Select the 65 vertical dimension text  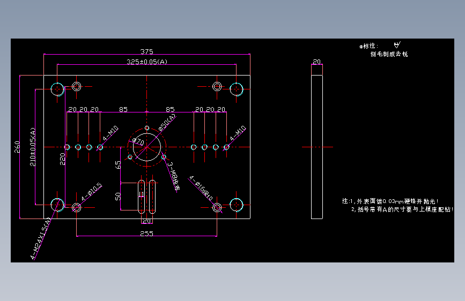click(118, 165)
